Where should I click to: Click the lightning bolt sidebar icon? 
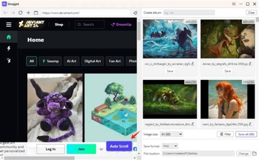[9, 49]
